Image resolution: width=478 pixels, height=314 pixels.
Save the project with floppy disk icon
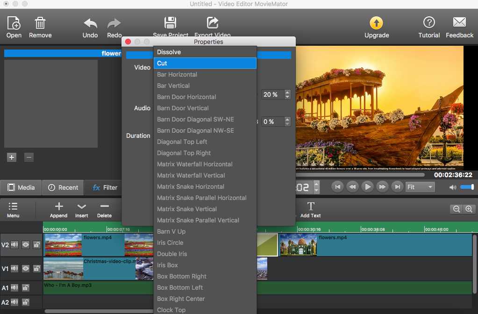coord(170,23)
